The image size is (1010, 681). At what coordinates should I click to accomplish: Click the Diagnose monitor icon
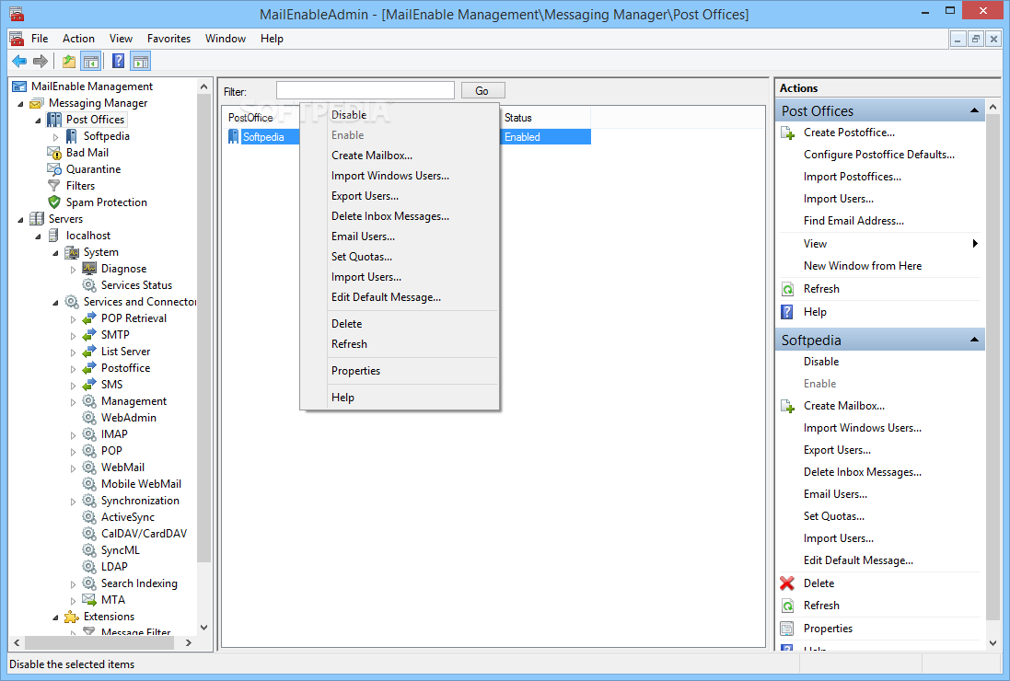(89, 269)
